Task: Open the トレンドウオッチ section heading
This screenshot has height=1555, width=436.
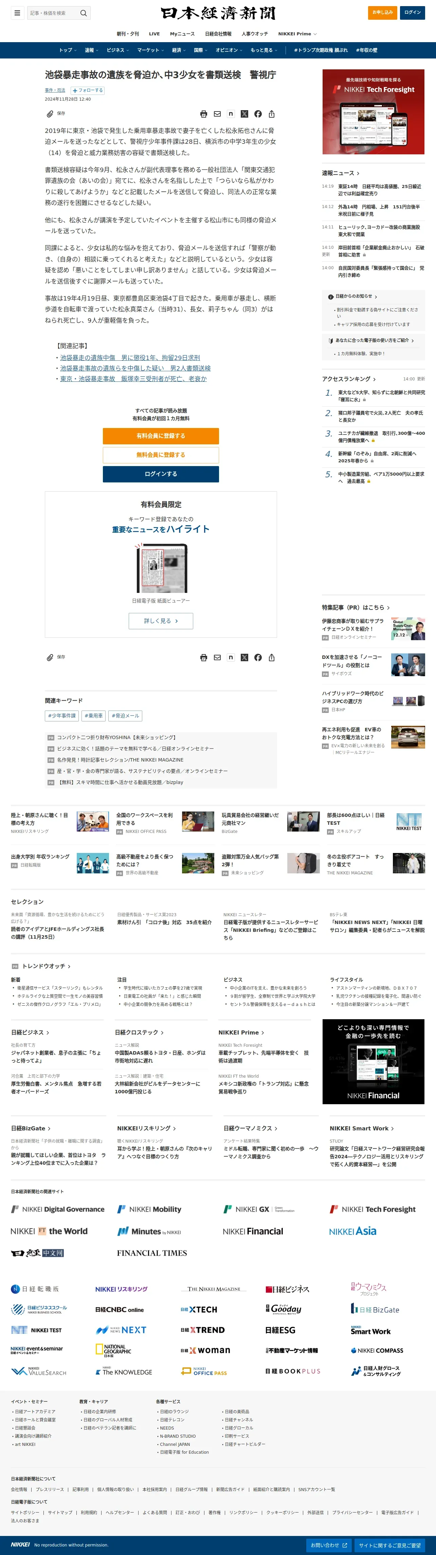Action: pos(46,966)
